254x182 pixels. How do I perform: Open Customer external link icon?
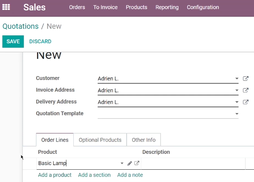(246, 78)
